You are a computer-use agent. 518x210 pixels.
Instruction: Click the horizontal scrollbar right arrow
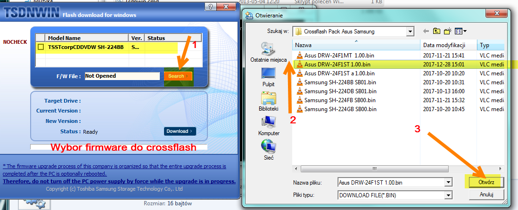tap(501, 169)
